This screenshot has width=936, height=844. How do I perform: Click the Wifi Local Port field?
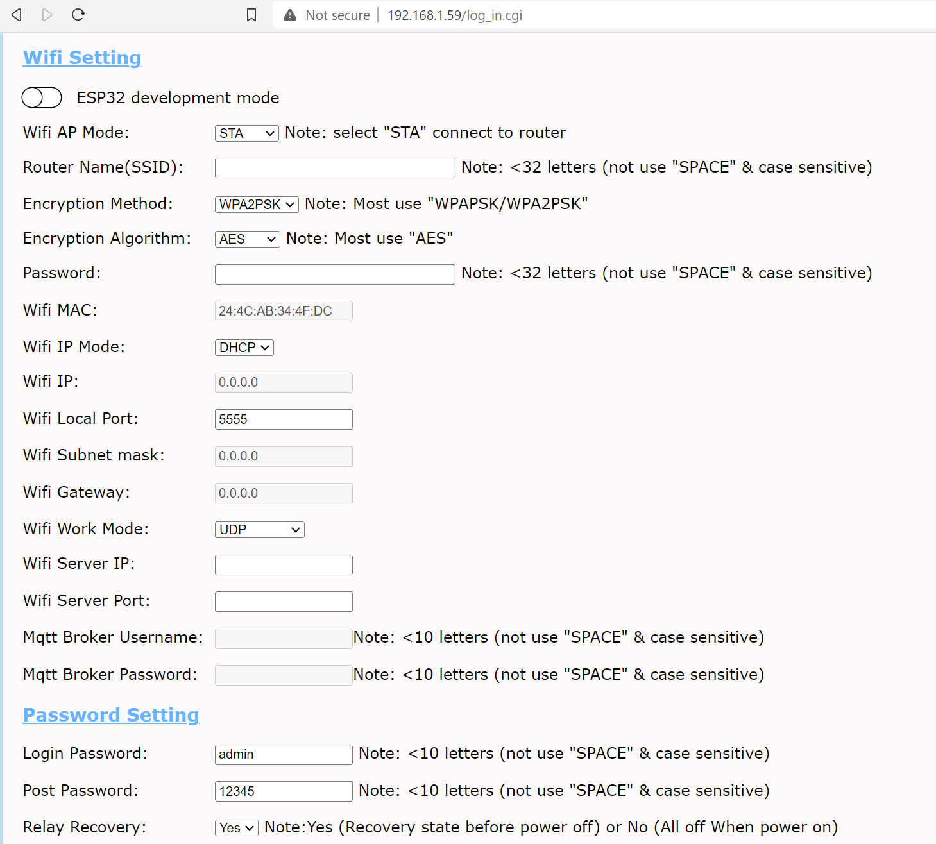pyautogui.click(x=283, y=419)
